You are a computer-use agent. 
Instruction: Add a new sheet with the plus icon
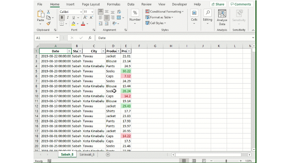tap(108, 155)
